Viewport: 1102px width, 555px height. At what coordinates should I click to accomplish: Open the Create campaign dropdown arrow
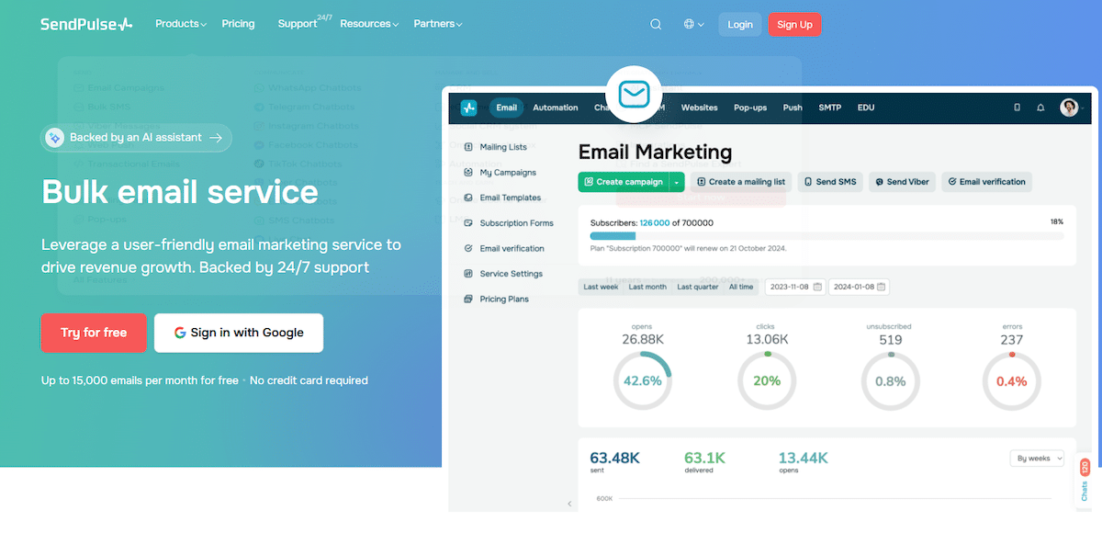tap(677, 182)
